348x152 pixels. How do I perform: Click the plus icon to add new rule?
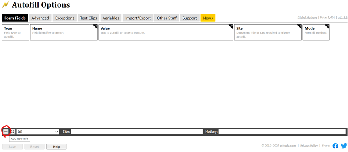[x=6, y=132]
